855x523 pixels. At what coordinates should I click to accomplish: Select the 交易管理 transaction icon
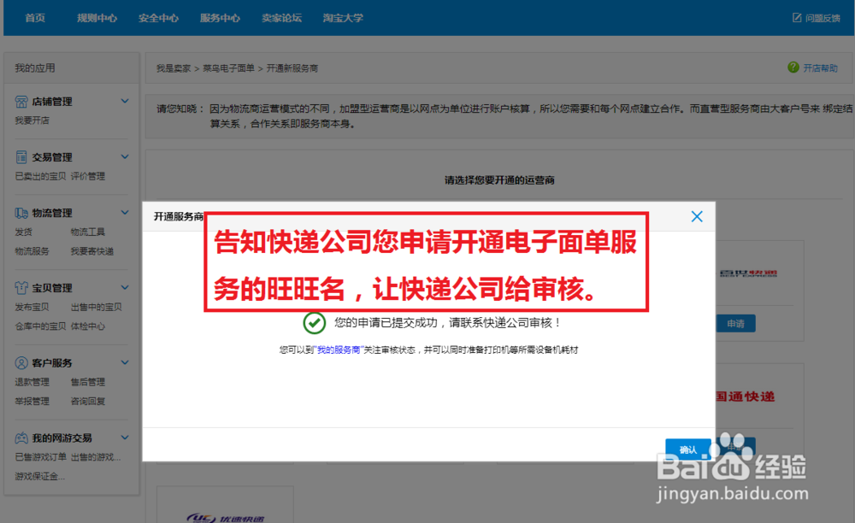tap(21, 156)
